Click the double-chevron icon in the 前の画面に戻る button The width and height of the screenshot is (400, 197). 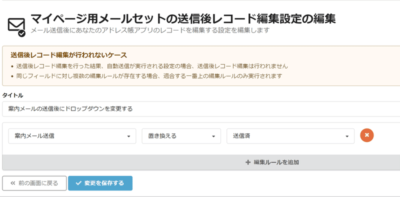pos(13,183)
